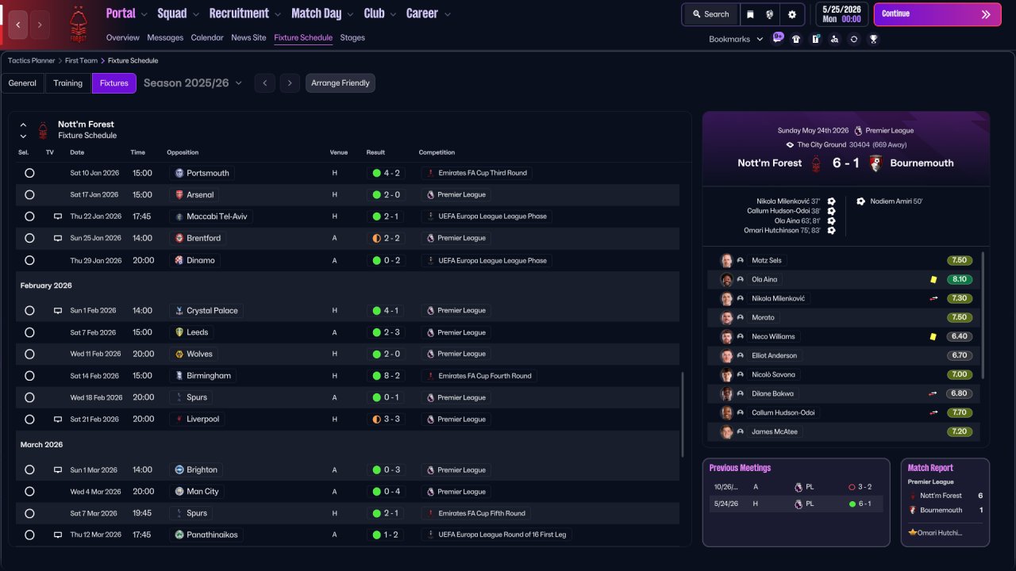Expand the Match Day menu dropdown arrow

[350, 14]
